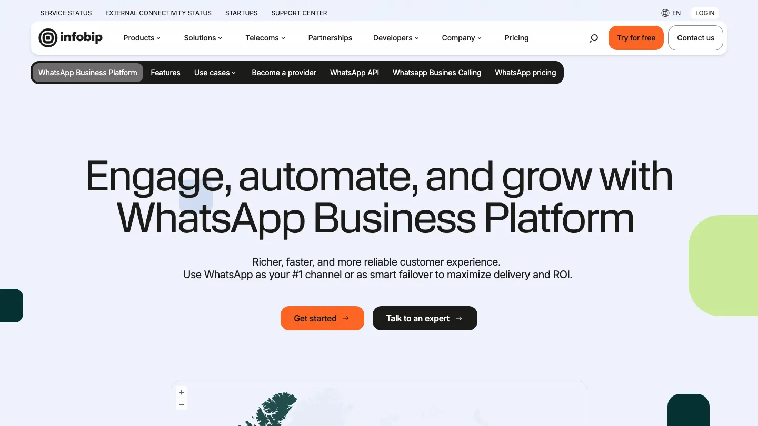Image resolution: width=758 pixels, height=426 pixels.
Task: Click the Get started button
Action: point(322,318)
